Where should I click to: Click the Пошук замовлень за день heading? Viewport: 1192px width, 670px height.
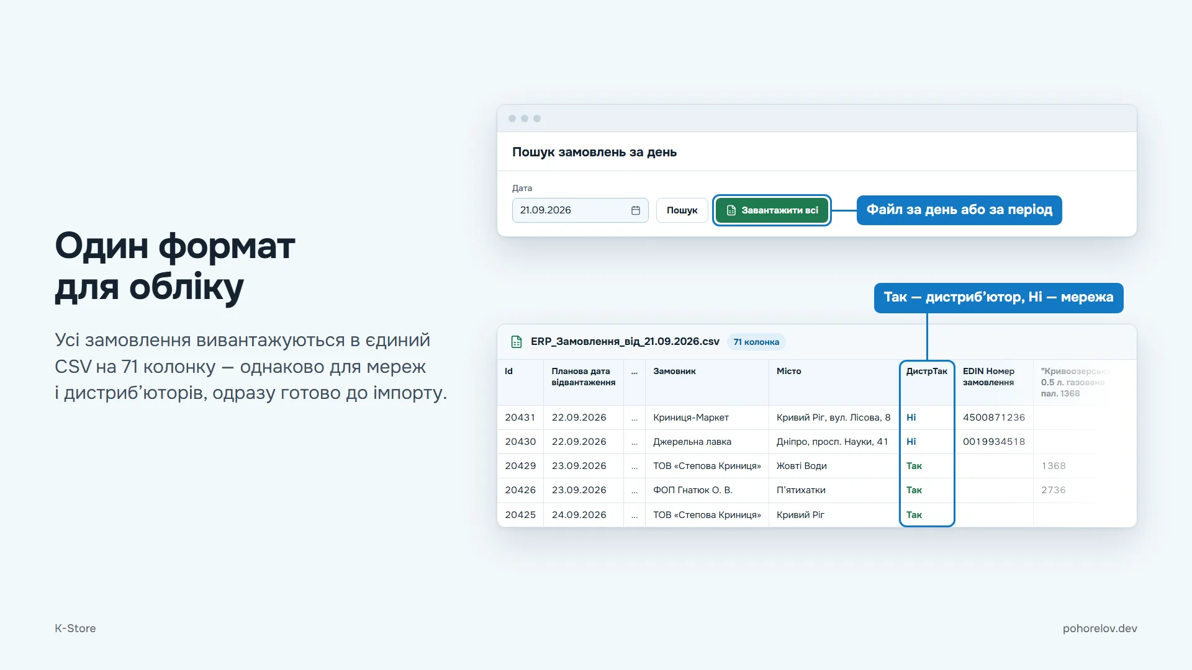594,152
